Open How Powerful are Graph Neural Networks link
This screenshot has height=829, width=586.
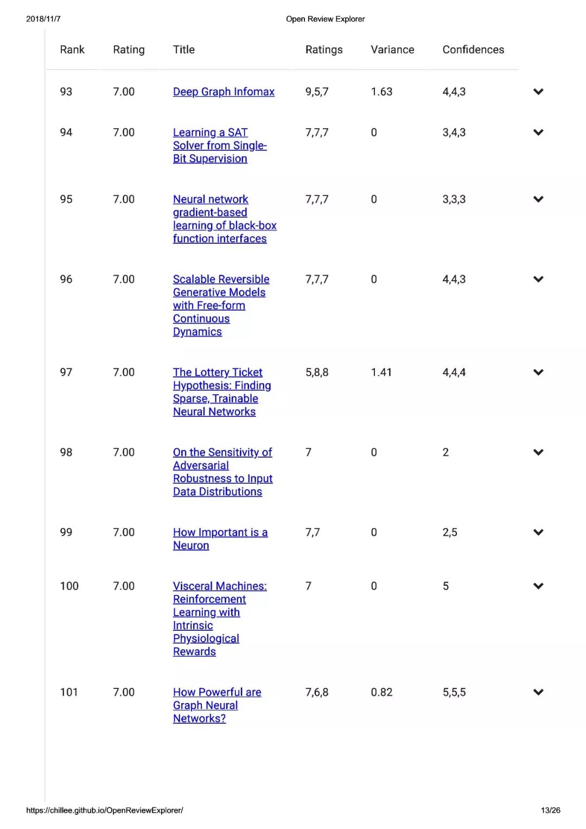[217, 705]
